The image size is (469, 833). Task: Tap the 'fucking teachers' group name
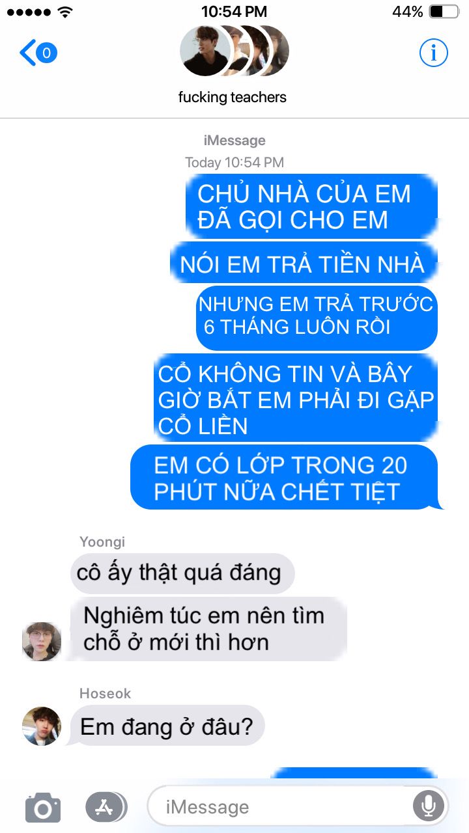[233, 98]
